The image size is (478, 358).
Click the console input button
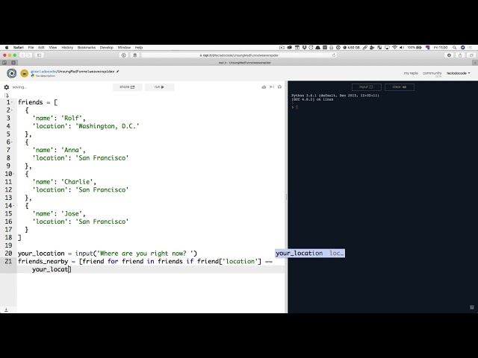click(x=367, y=87)
